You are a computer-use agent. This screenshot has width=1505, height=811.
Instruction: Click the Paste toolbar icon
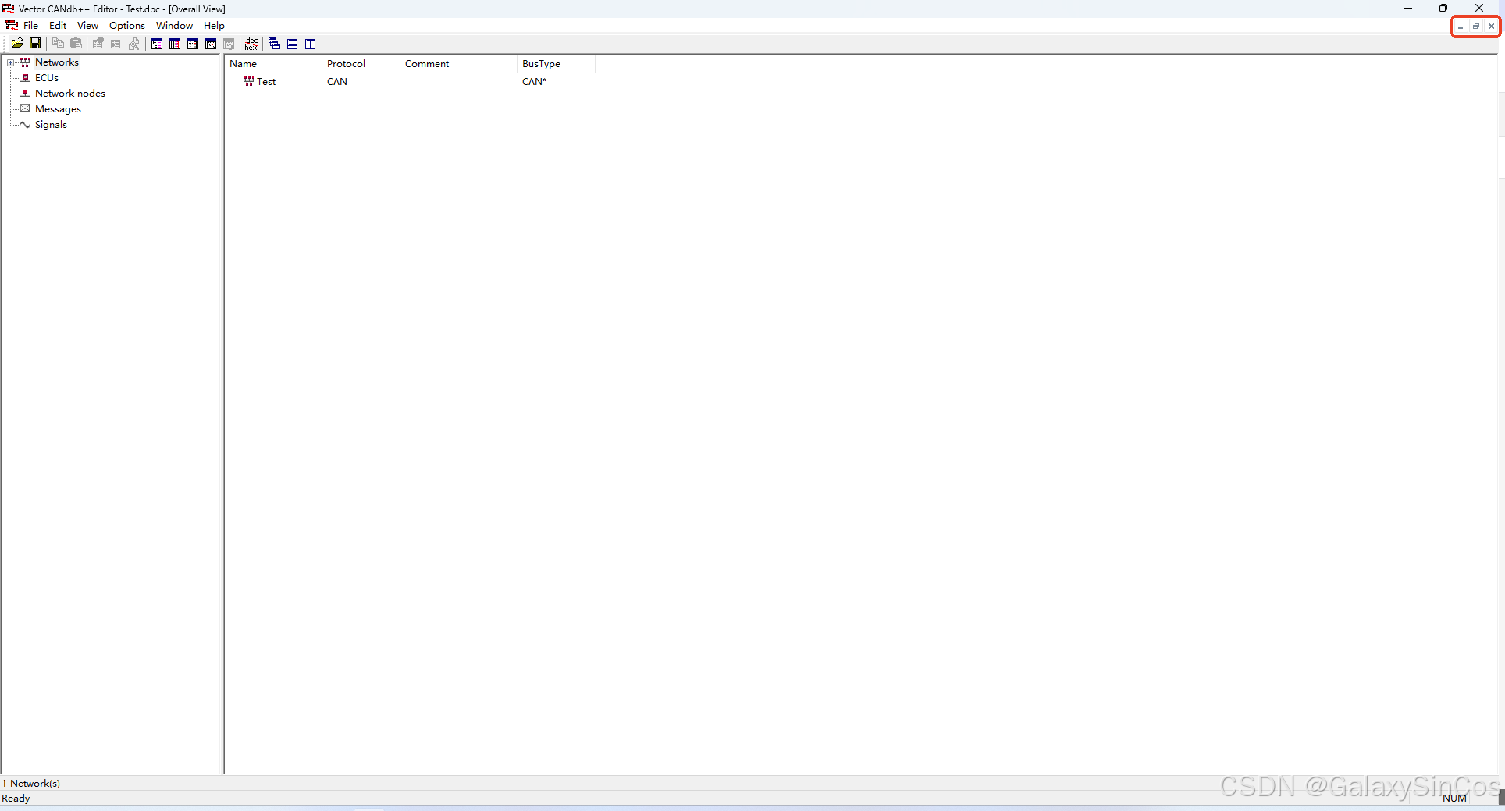tap(76, 44)
